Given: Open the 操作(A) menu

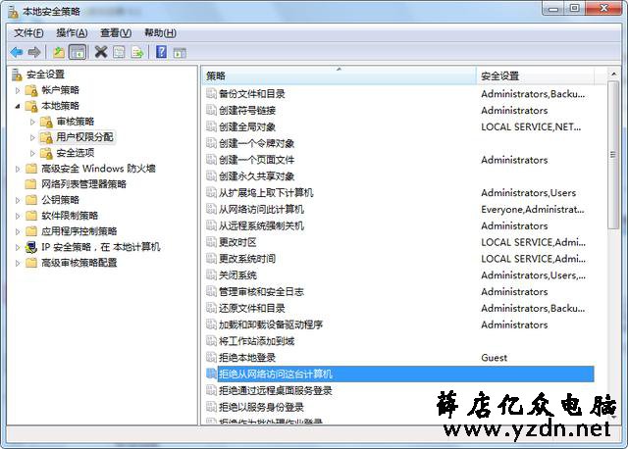Looking at the screenshot, I should (x=72, y=32).
